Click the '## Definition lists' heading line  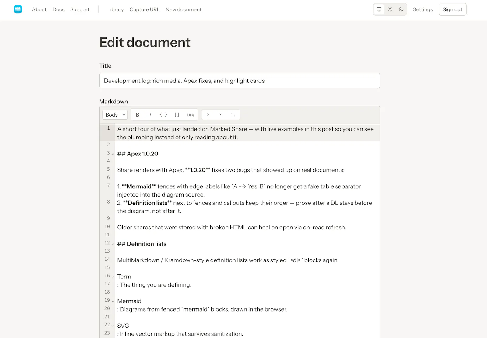(x=142, y=244)
